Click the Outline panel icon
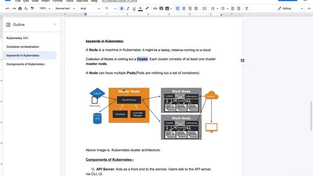 point(8,25)
